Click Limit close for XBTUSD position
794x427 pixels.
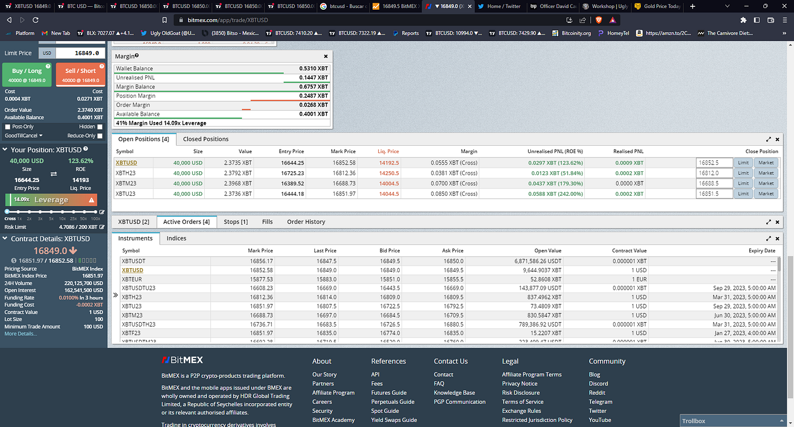pos(743,163)
